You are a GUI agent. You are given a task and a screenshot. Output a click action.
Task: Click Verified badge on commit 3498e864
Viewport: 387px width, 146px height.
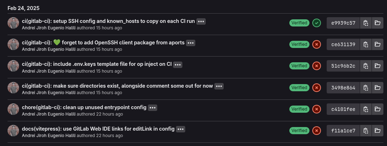coord(299,88)
